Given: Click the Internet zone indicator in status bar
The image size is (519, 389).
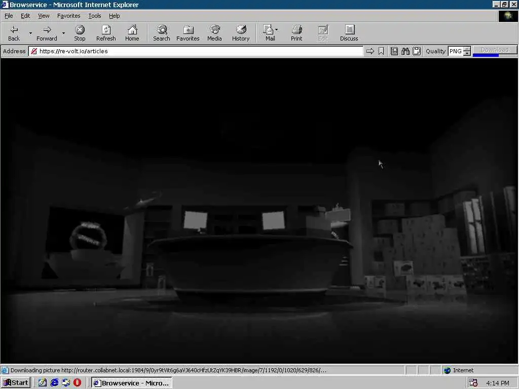Looking at the screenshot, I should [x=459, y=370].
